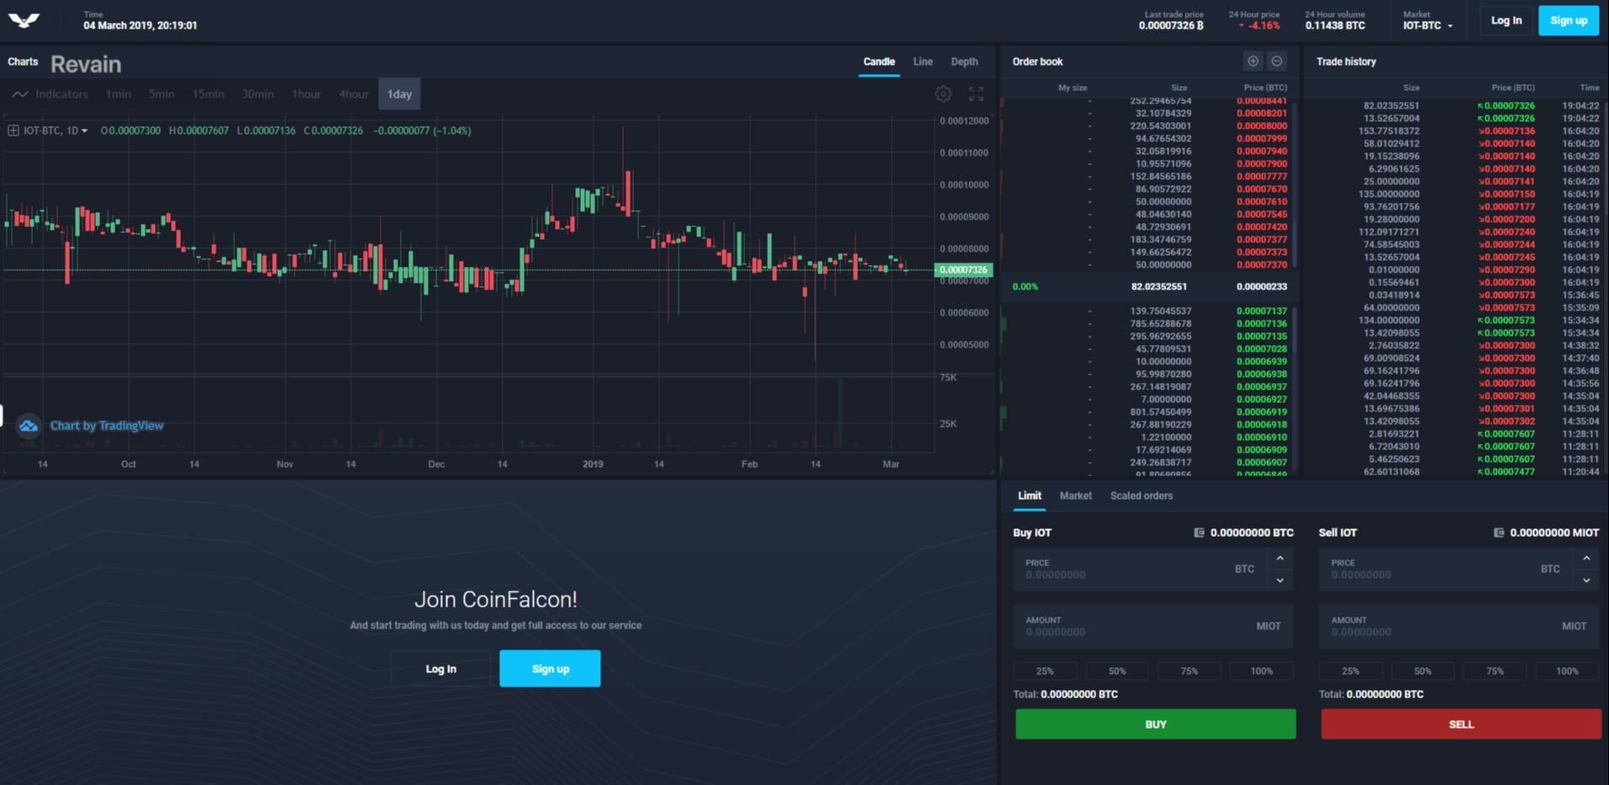Screen dimensions: 1609x785
Task: Decrease order book grouping with minus icon
Action: (1276, 61)
